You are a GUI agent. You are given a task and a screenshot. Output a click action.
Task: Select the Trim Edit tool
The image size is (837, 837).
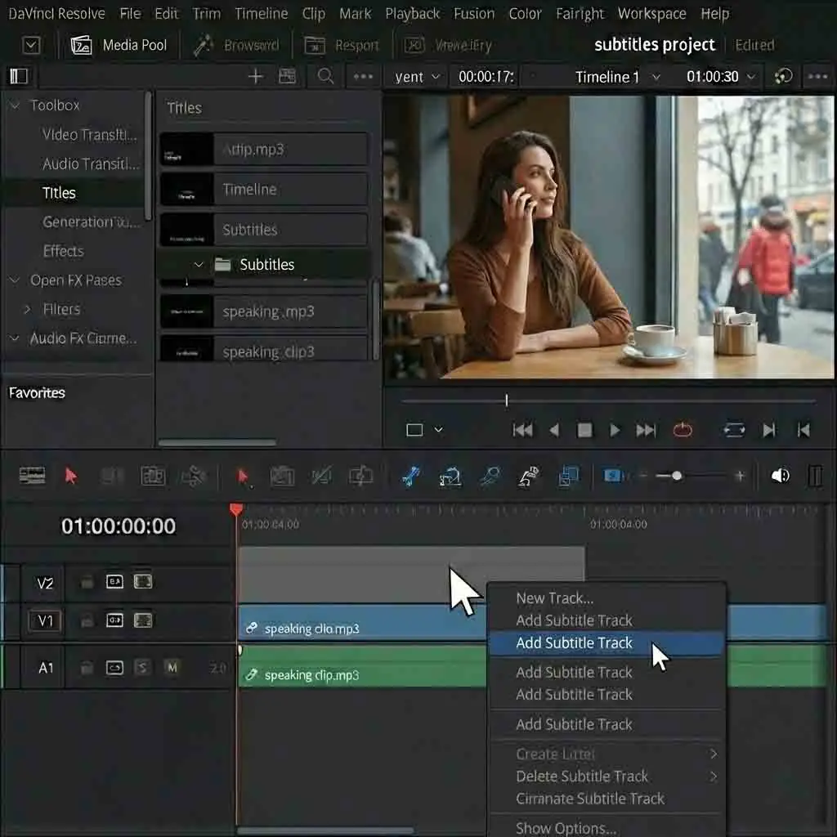click(x=112, y=476)
